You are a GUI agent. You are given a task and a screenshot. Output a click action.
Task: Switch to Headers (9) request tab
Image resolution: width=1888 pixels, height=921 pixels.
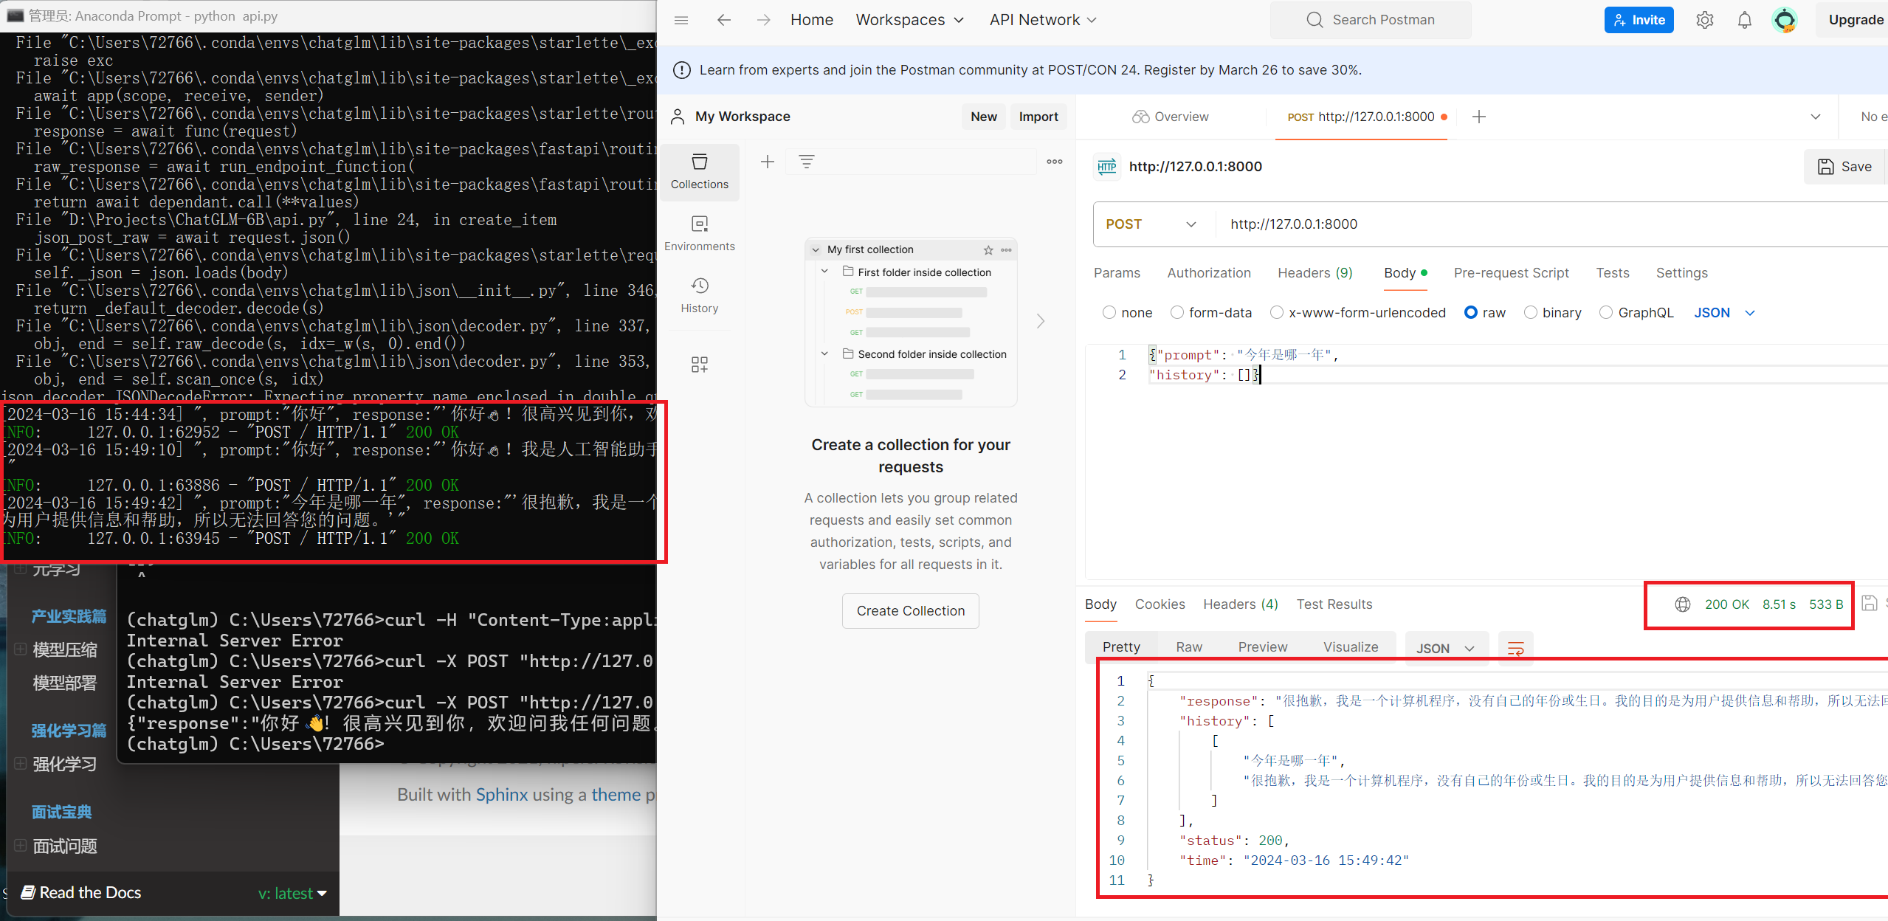click(1315, 273)
